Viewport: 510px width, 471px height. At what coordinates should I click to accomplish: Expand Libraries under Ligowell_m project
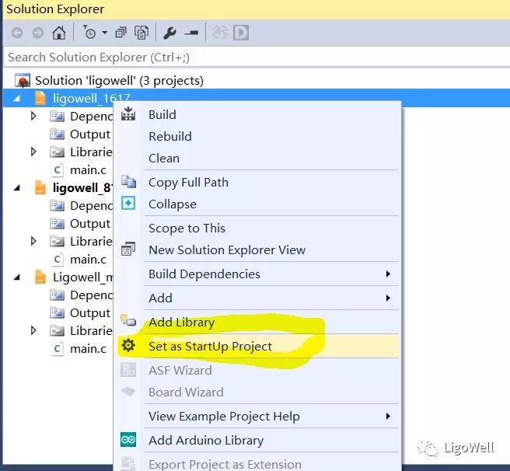(33, 330)
